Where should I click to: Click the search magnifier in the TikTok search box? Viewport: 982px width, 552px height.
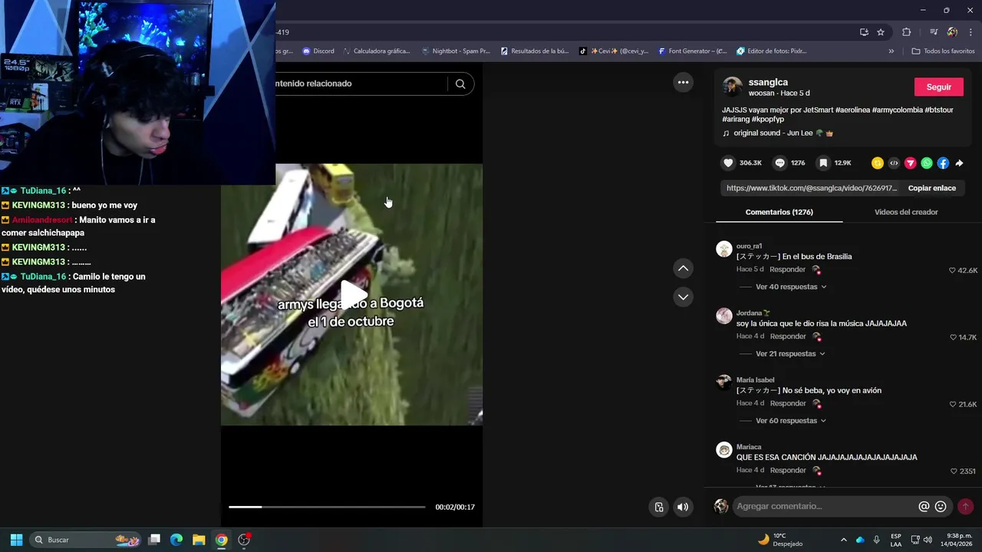pyautogui.click(x=460, y=84)
